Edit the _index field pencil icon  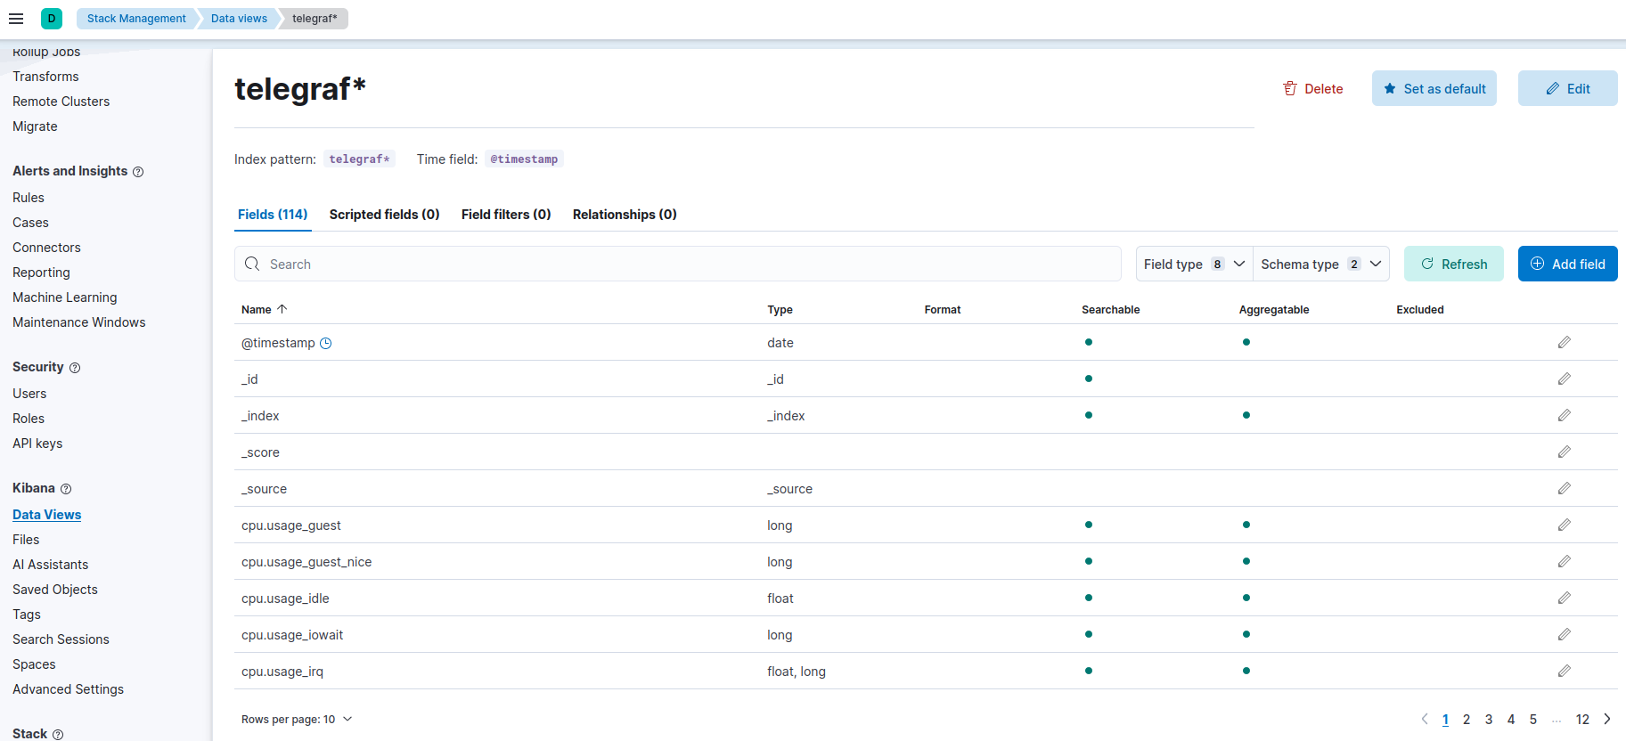coord(1564,415)
